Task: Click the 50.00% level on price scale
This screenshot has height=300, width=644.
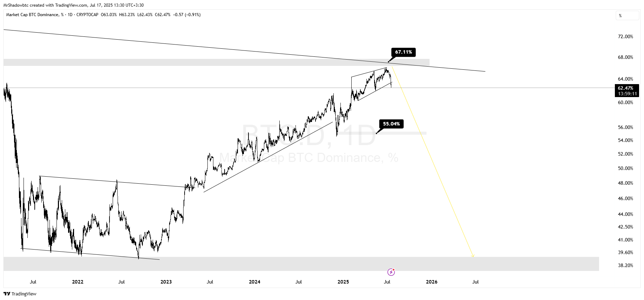Action: coord(625,168)
